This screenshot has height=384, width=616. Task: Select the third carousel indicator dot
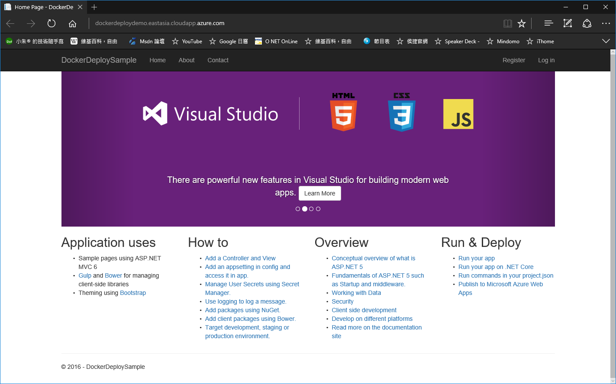pyautogui.click(x=311, y=209)
